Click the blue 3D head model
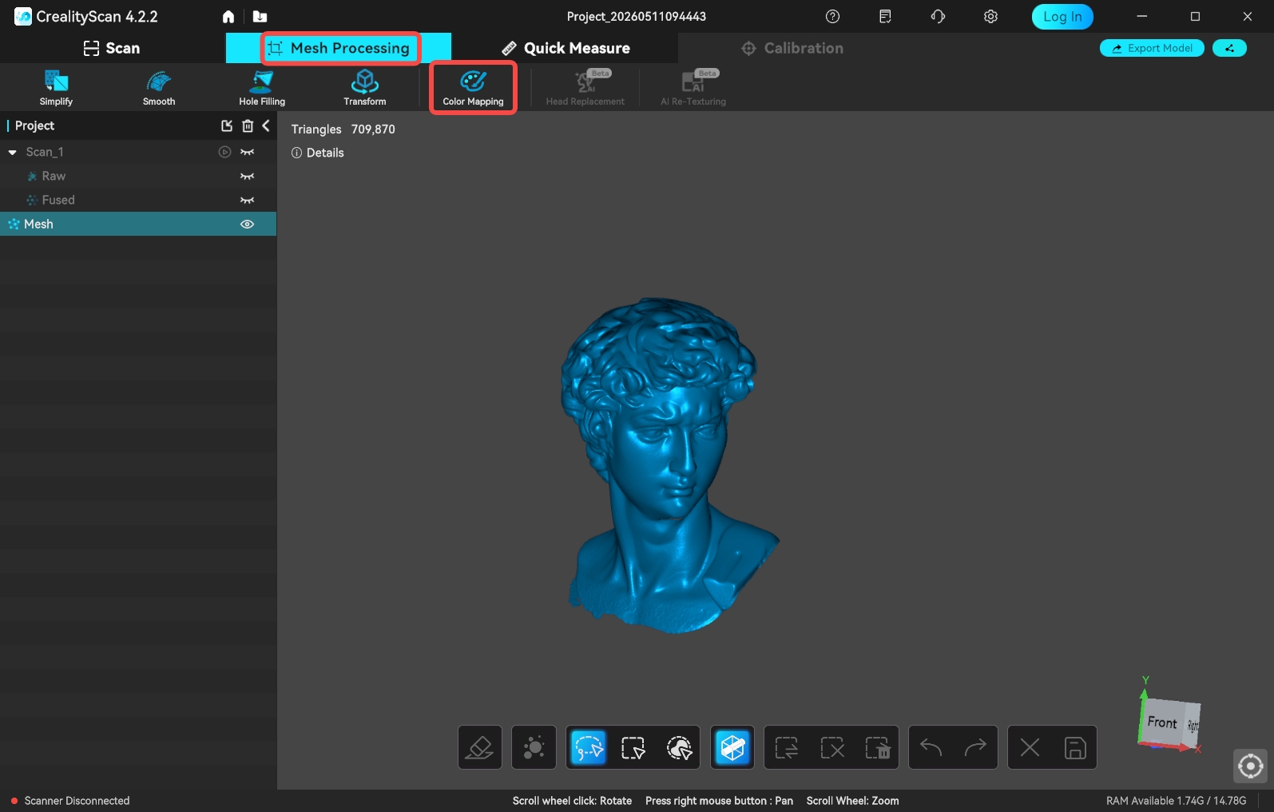The height and width of the screenshot is (812, 1274). click(669, 465)
